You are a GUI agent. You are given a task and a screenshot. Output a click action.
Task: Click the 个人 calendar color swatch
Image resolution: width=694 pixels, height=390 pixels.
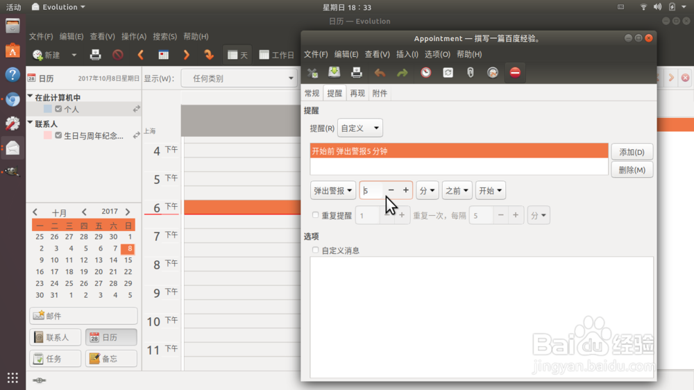pyautogui.click(x=48, y=109)
